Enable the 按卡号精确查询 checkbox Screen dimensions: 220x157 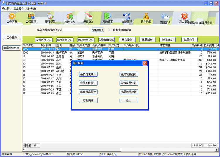coord(110,30)
